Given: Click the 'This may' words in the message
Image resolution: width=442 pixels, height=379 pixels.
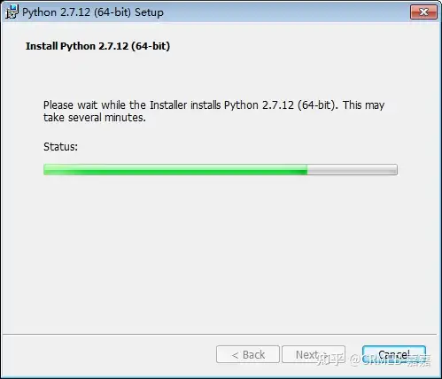Looking at the screenshot, I should [364, 105].
